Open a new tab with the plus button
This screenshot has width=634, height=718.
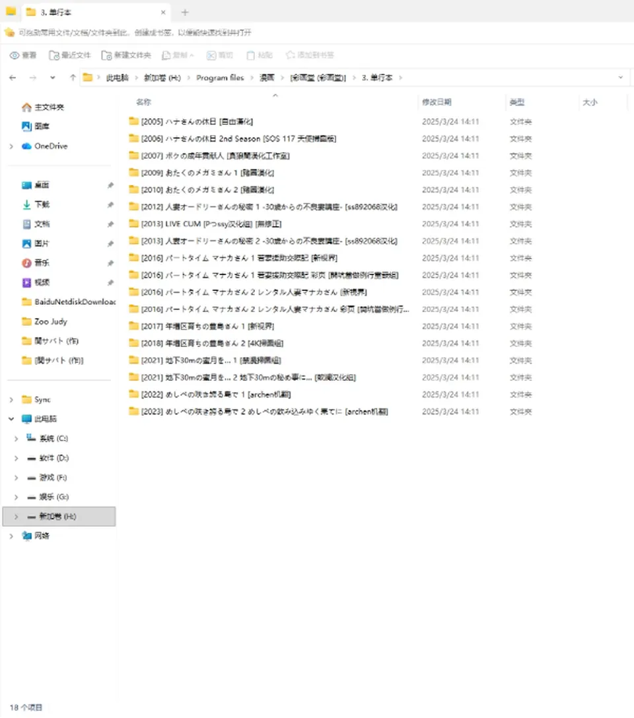pos(185,13)
